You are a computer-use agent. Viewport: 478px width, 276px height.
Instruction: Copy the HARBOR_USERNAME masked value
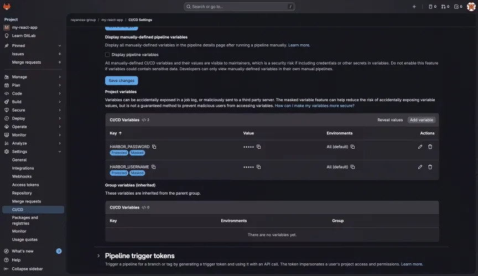click(x=258, y=166)
